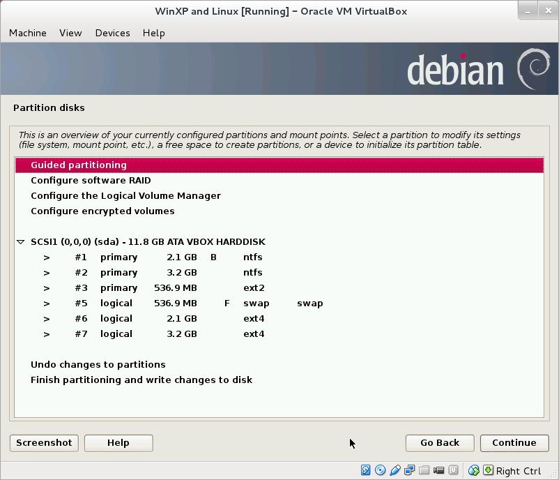This screenshot has height=480, width=559.
Task: Open the Devices menu
Action: pos(112,33)
